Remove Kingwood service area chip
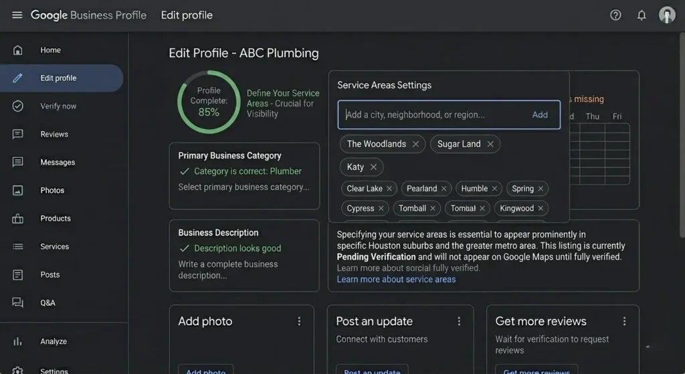The width and height of the screenshot is (685, 374). tap(541, 208)
